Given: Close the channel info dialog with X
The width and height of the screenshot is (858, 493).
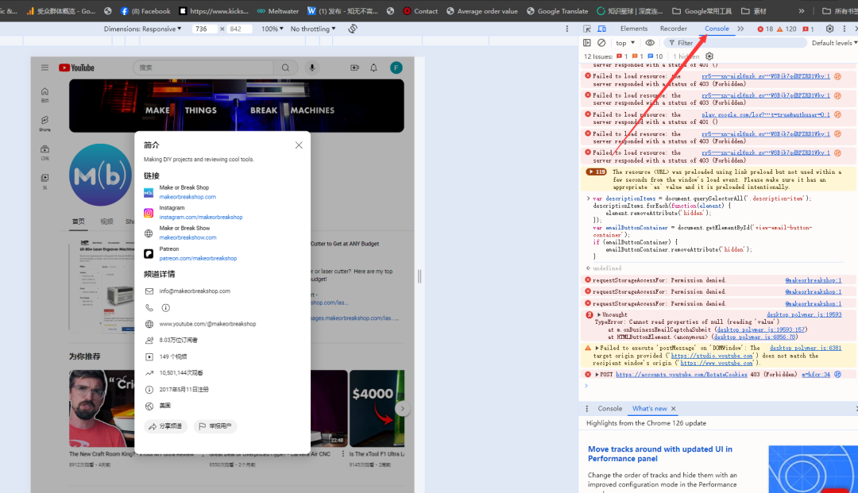Looking at the screenshot, I should click(299, 145).
